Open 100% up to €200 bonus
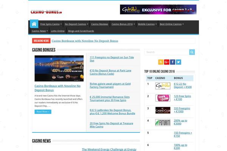227x151 pixels. tap(180, 146)
